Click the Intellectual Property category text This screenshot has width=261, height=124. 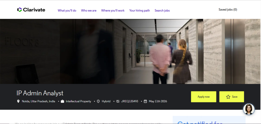click(79, 101)
